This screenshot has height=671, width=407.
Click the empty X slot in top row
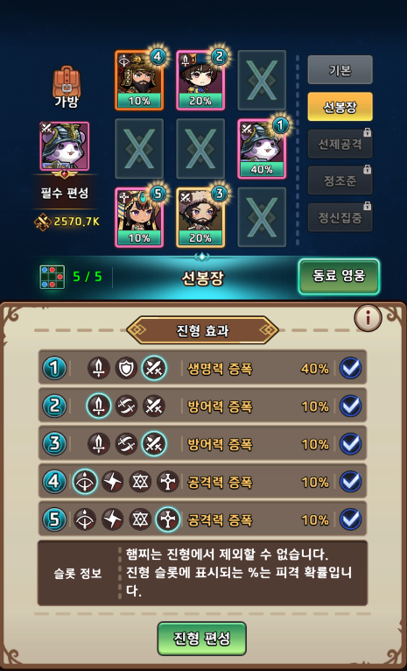coord(262,80)
